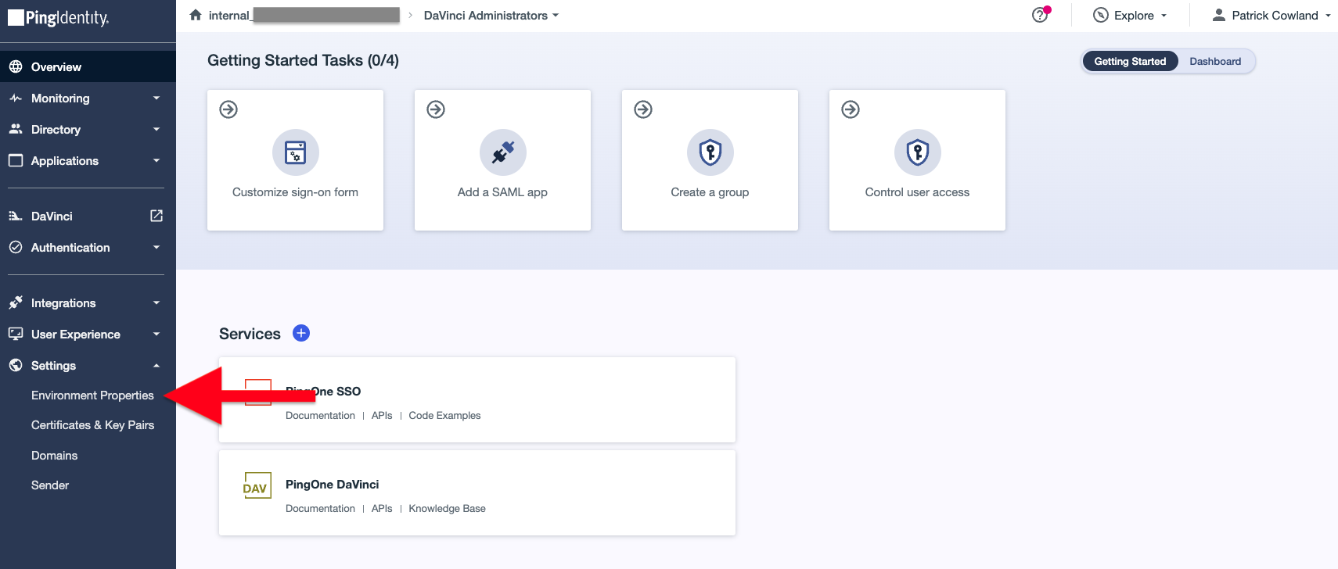Open PingOne SSO Code Examples link
1338x569 pixels.
444,415
